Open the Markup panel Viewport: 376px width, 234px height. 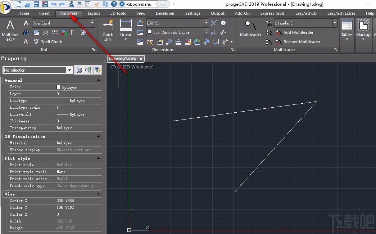tap(363, 30)
